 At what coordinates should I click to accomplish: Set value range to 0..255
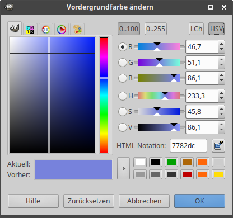156,29
